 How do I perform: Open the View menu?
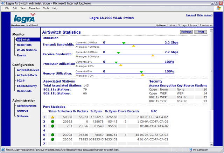click(23, 8)
